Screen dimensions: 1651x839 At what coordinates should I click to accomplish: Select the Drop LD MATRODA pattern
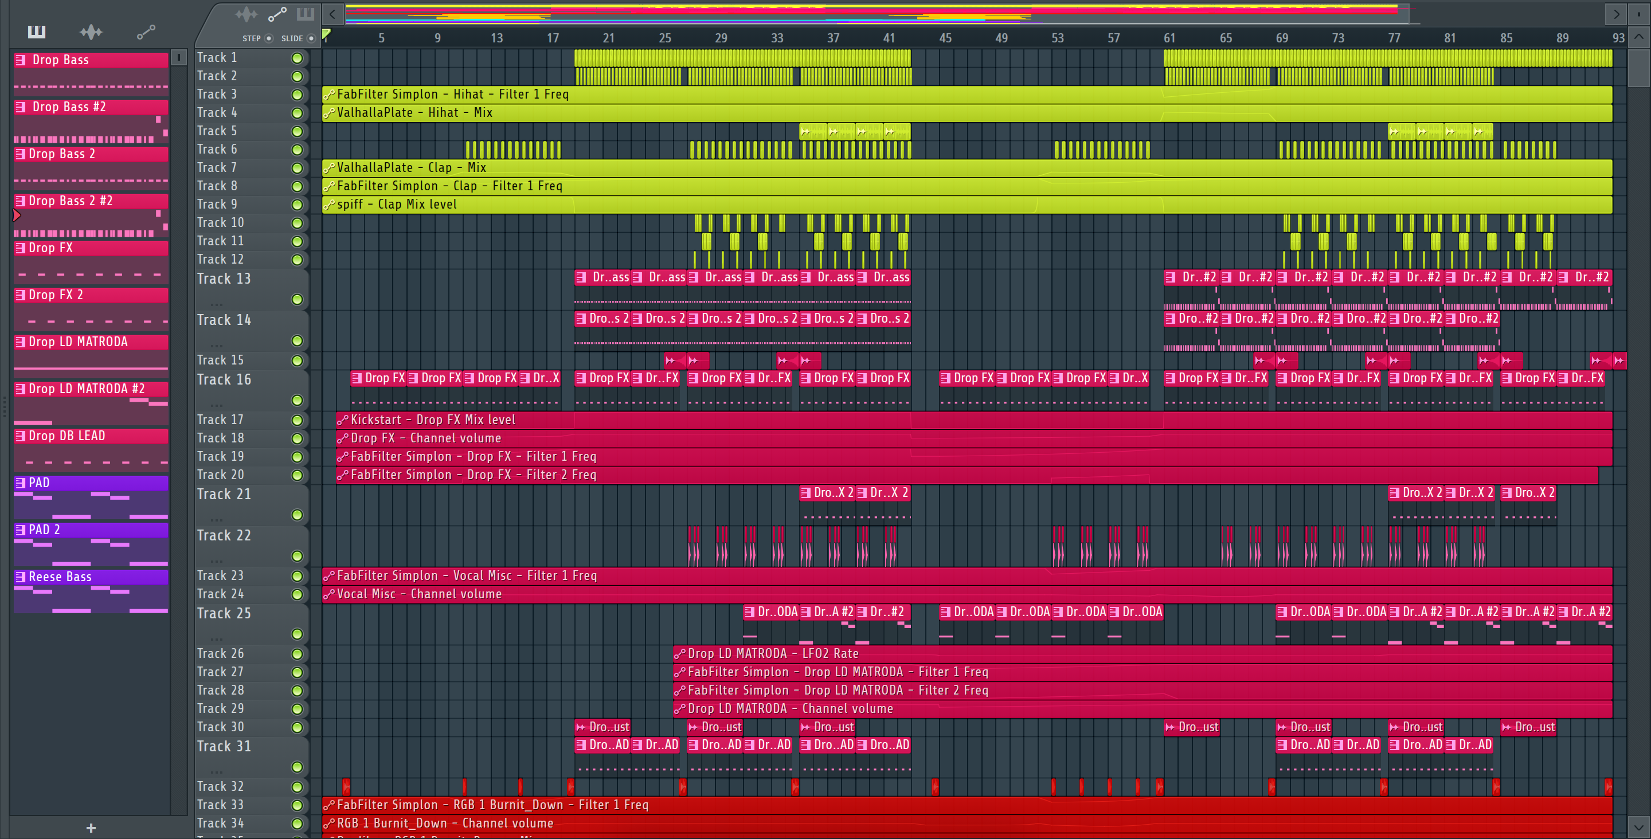pos(78,342)
